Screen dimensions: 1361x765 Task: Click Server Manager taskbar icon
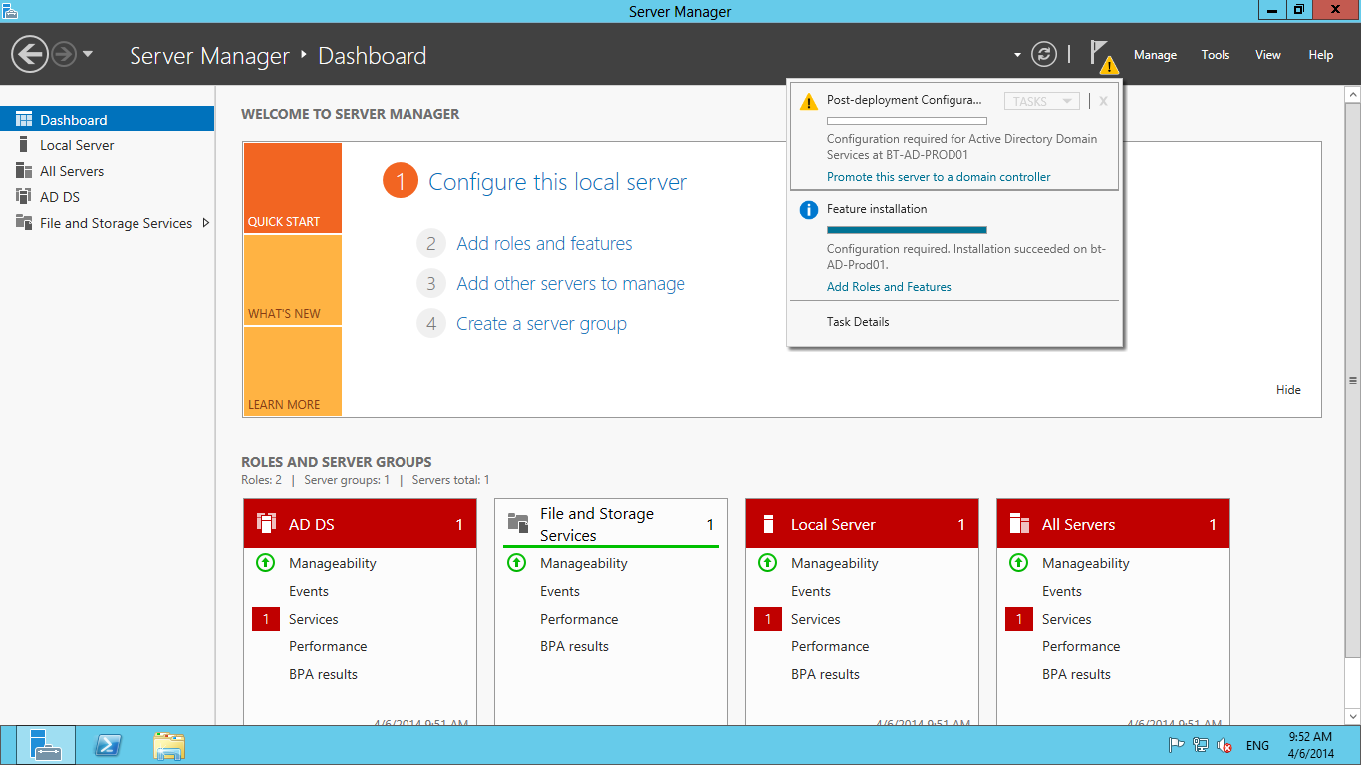[x=46, y=745]
